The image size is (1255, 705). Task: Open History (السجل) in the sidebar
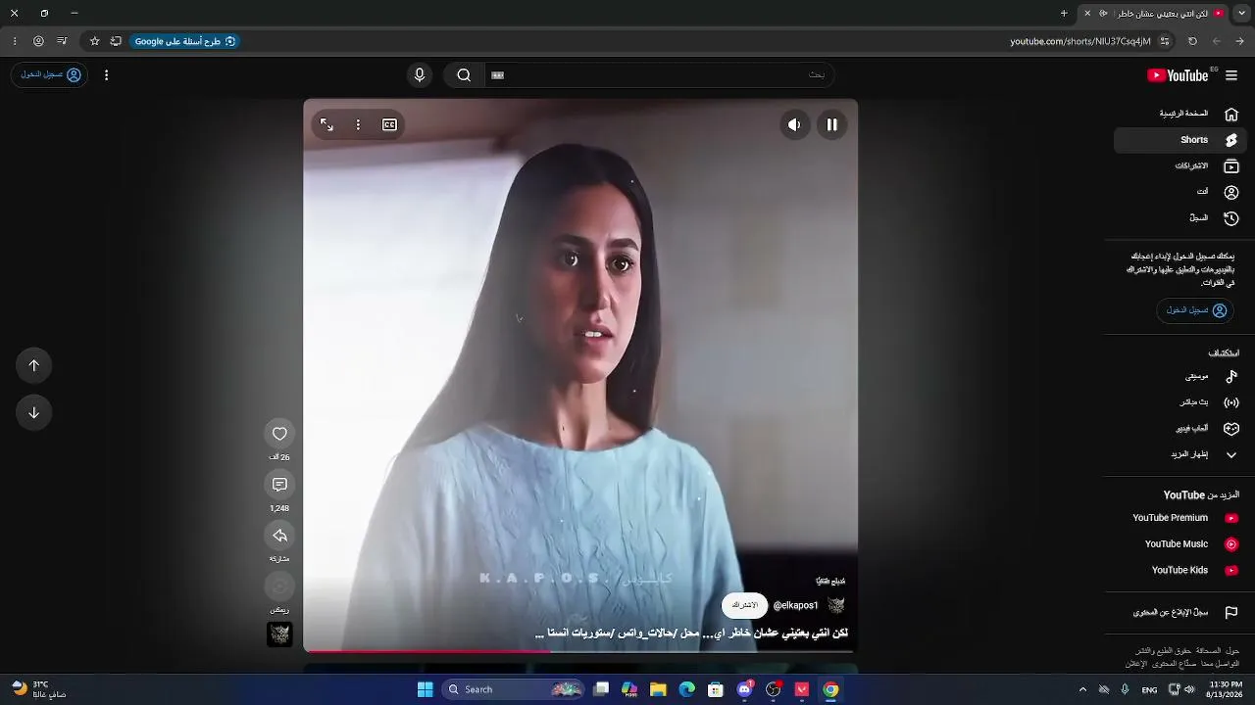pos(1180,217)
